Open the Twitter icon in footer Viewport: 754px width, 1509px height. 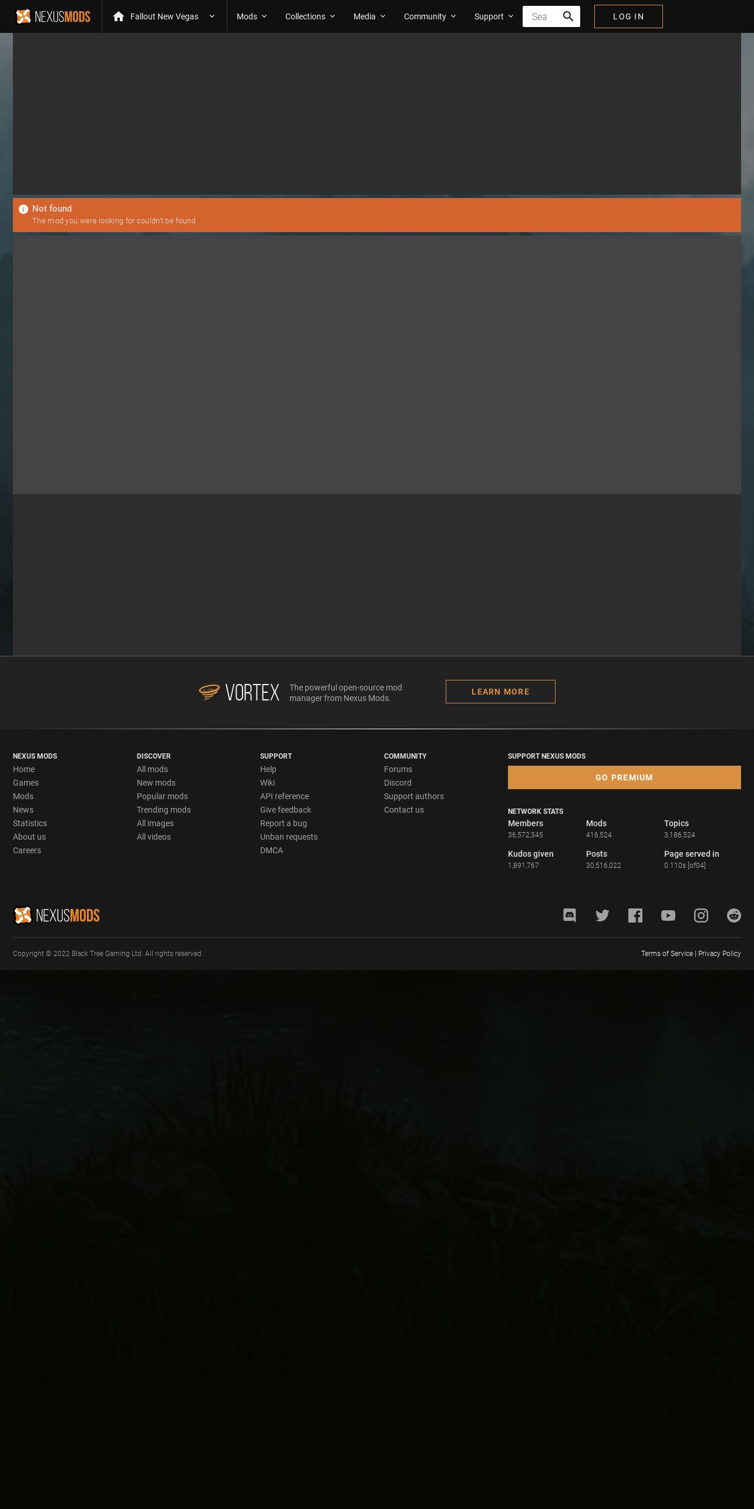(x=602, y=916)
